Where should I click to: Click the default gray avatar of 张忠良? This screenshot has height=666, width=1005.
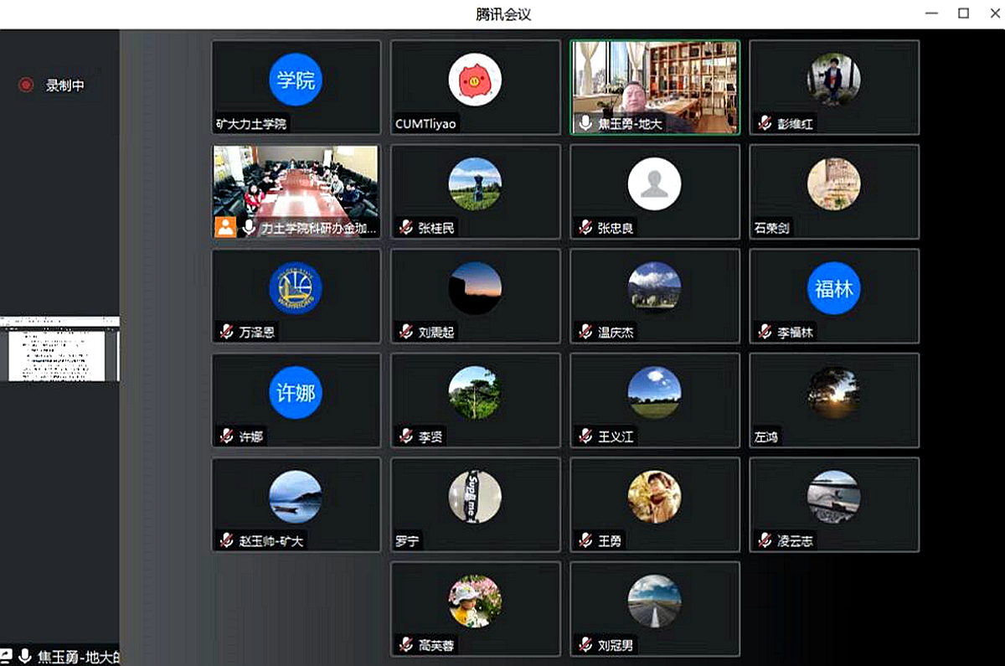click(x=654, y=184)
